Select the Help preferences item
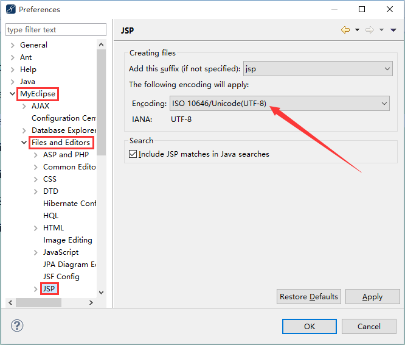The width and height of the screenshot is (405, 345). (28, 69)
